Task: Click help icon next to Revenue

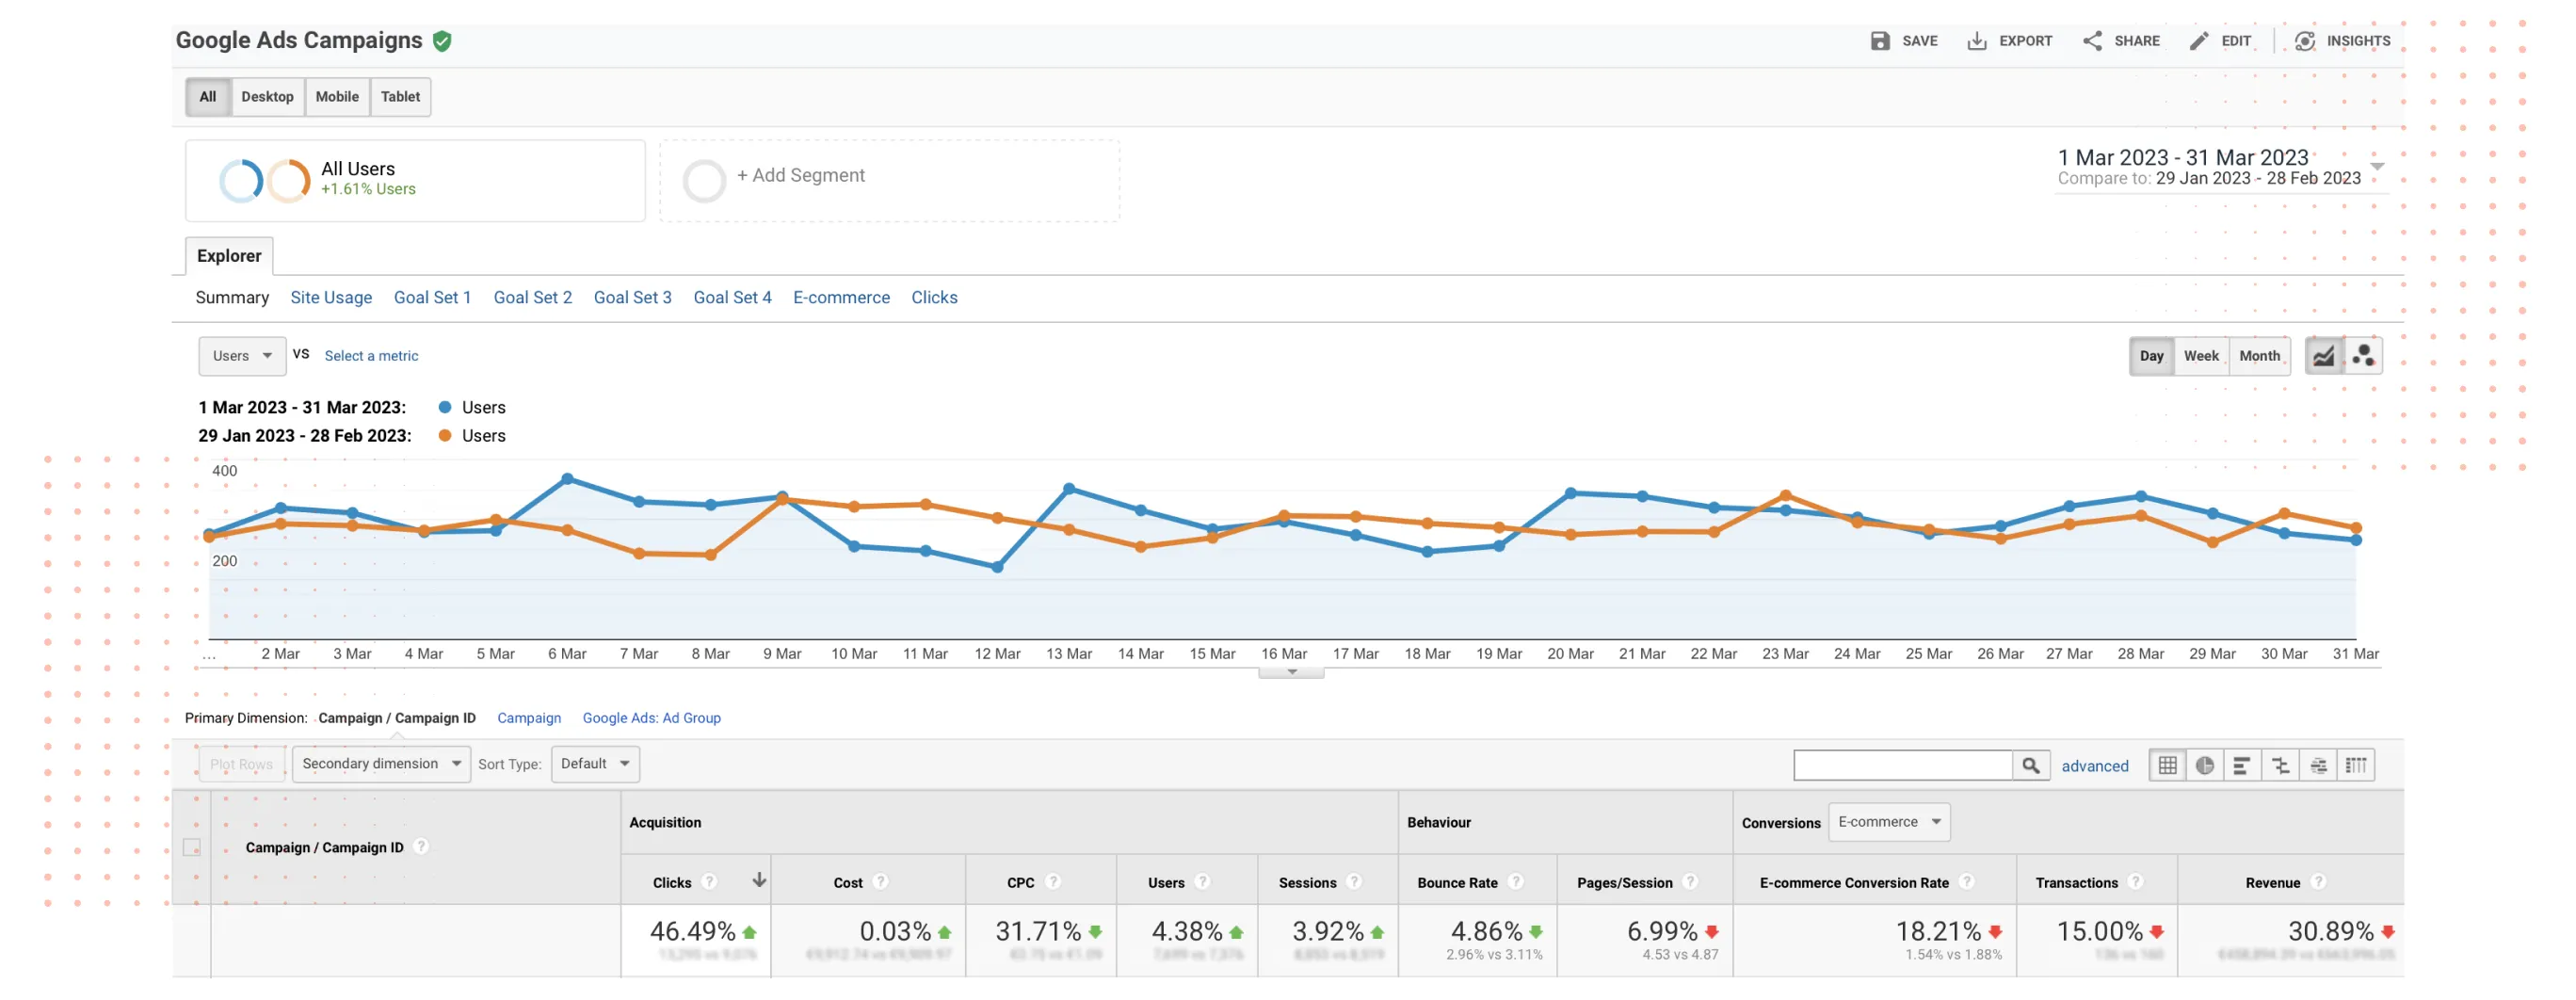Action: (x=2318, y=882)
